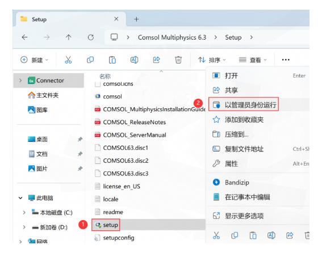Expand chevron after the computer icon
The width and height of the screenshot is (322, 253).
click(128, 37)
